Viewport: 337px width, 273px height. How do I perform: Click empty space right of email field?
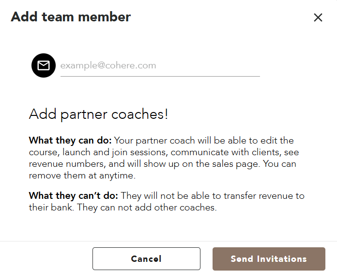pyautogui.click(x=295, y=65)
